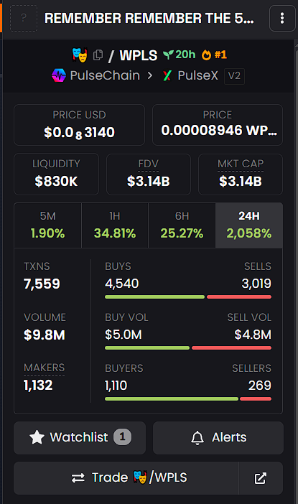Switch to the 5M timeframe tab

[47, 225]
